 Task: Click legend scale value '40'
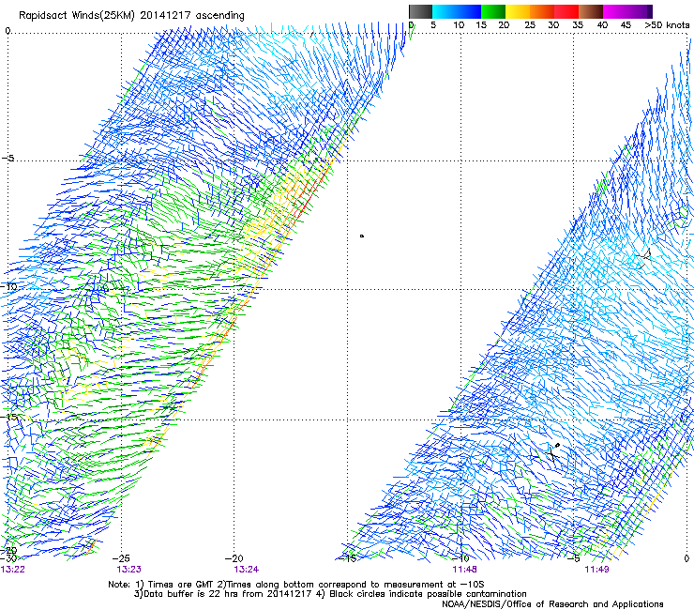pyautogui.click(x=602, y=25)
